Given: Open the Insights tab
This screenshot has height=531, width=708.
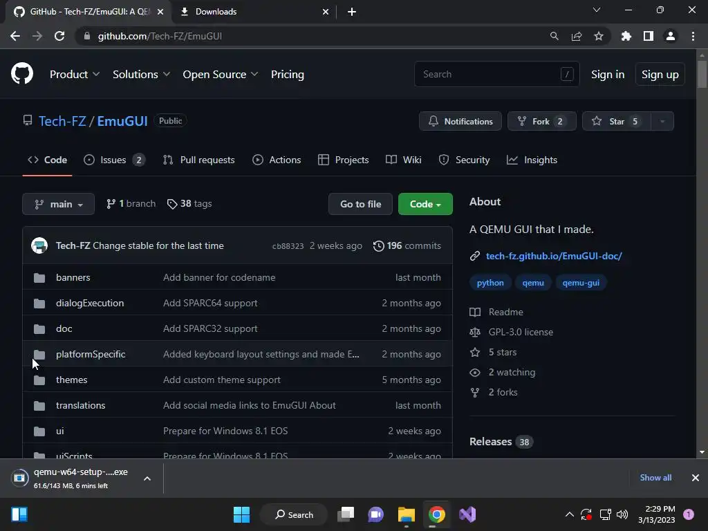Looking at the screenshot, I should [532, 160].
